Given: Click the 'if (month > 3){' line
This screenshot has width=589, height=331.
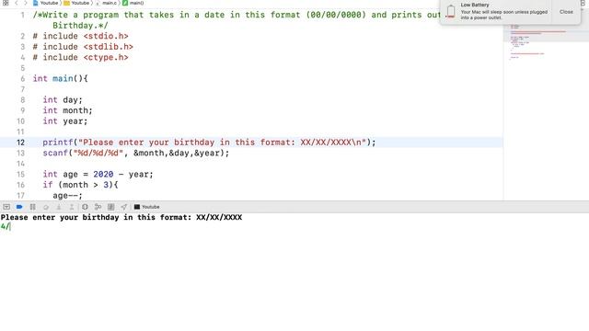Looking at the screenshot, I should point(80,185).
